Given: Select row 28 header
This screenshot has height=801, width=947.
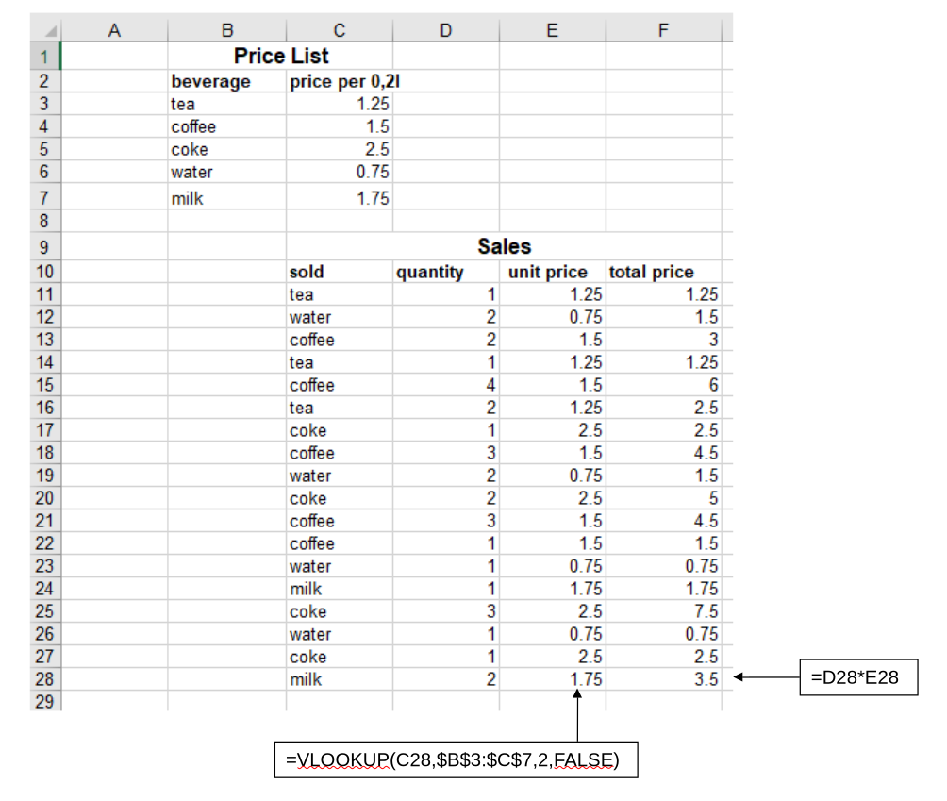Looking at the screenshot, I should (45, 679).
